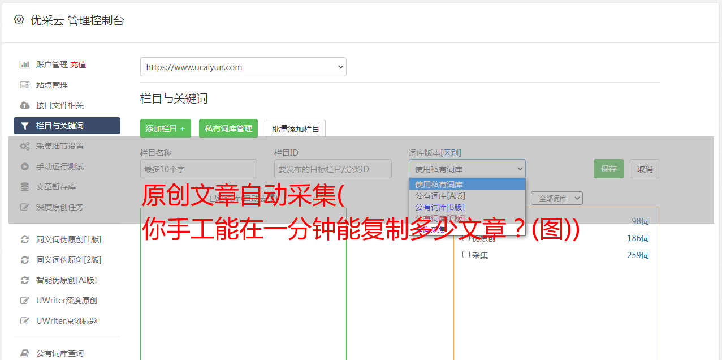Open 文章暂存库 via its database icon
This screenshot has height=360, width=722.
pyautogui.click(x=24, y=187)
